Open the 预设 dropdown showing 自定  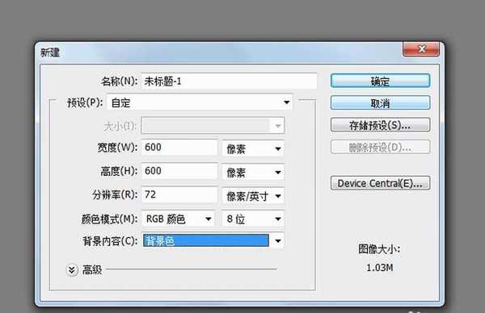pyautogui.click(x=200, y=102)
